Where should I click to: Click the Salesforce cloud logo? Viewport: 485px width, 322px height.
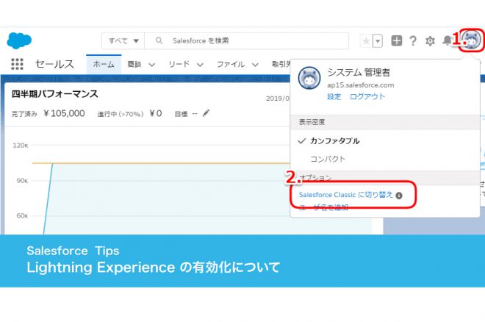[19, 40]
